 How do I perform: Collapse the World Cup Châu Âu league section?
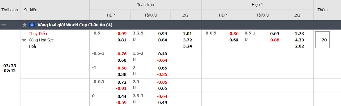[4, 25]
